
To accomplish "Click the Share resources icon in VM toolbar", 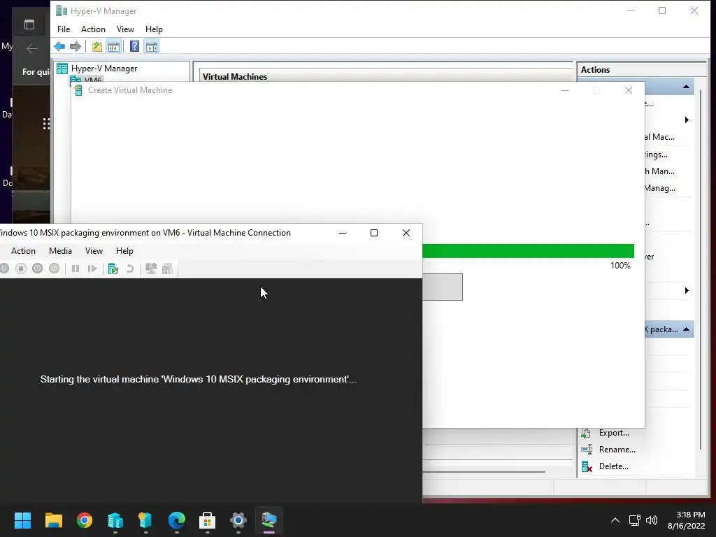I will (168, 268).
